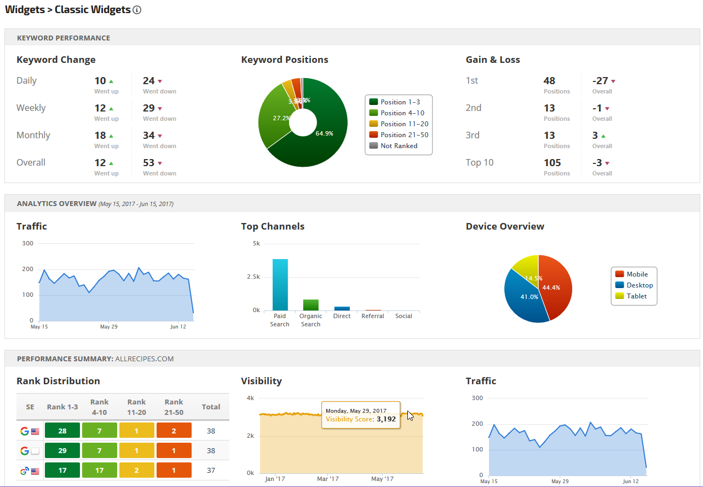Click the Total column header

pos(211,407)
